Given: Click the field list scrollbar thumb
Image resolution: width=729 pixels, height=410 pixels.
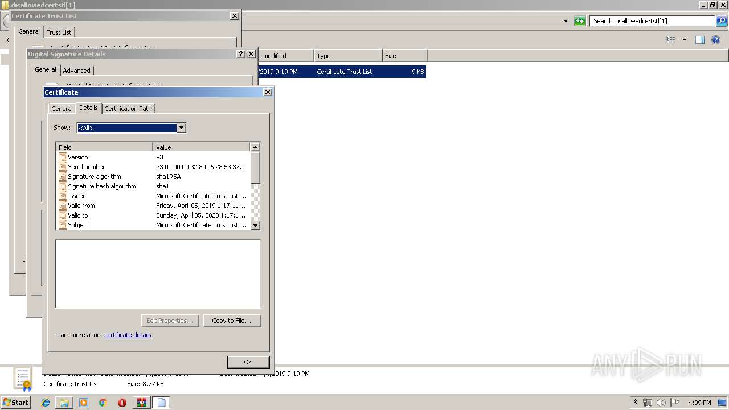Looking at the screenshot, I should coord(256,167).
